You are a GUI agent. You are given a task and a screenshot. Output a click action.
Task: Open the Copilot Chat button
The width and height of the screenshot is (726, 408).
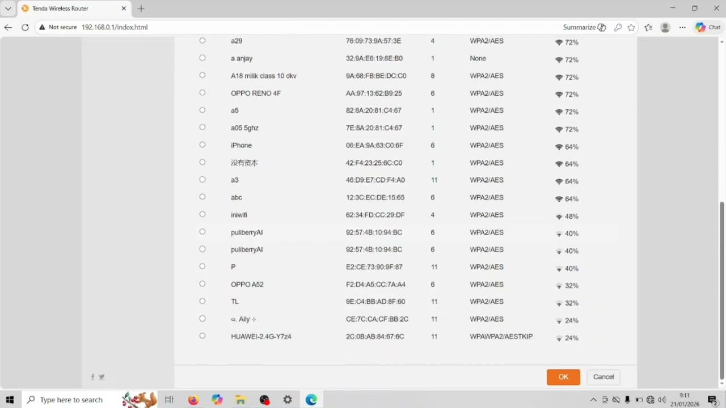(708, 27)
